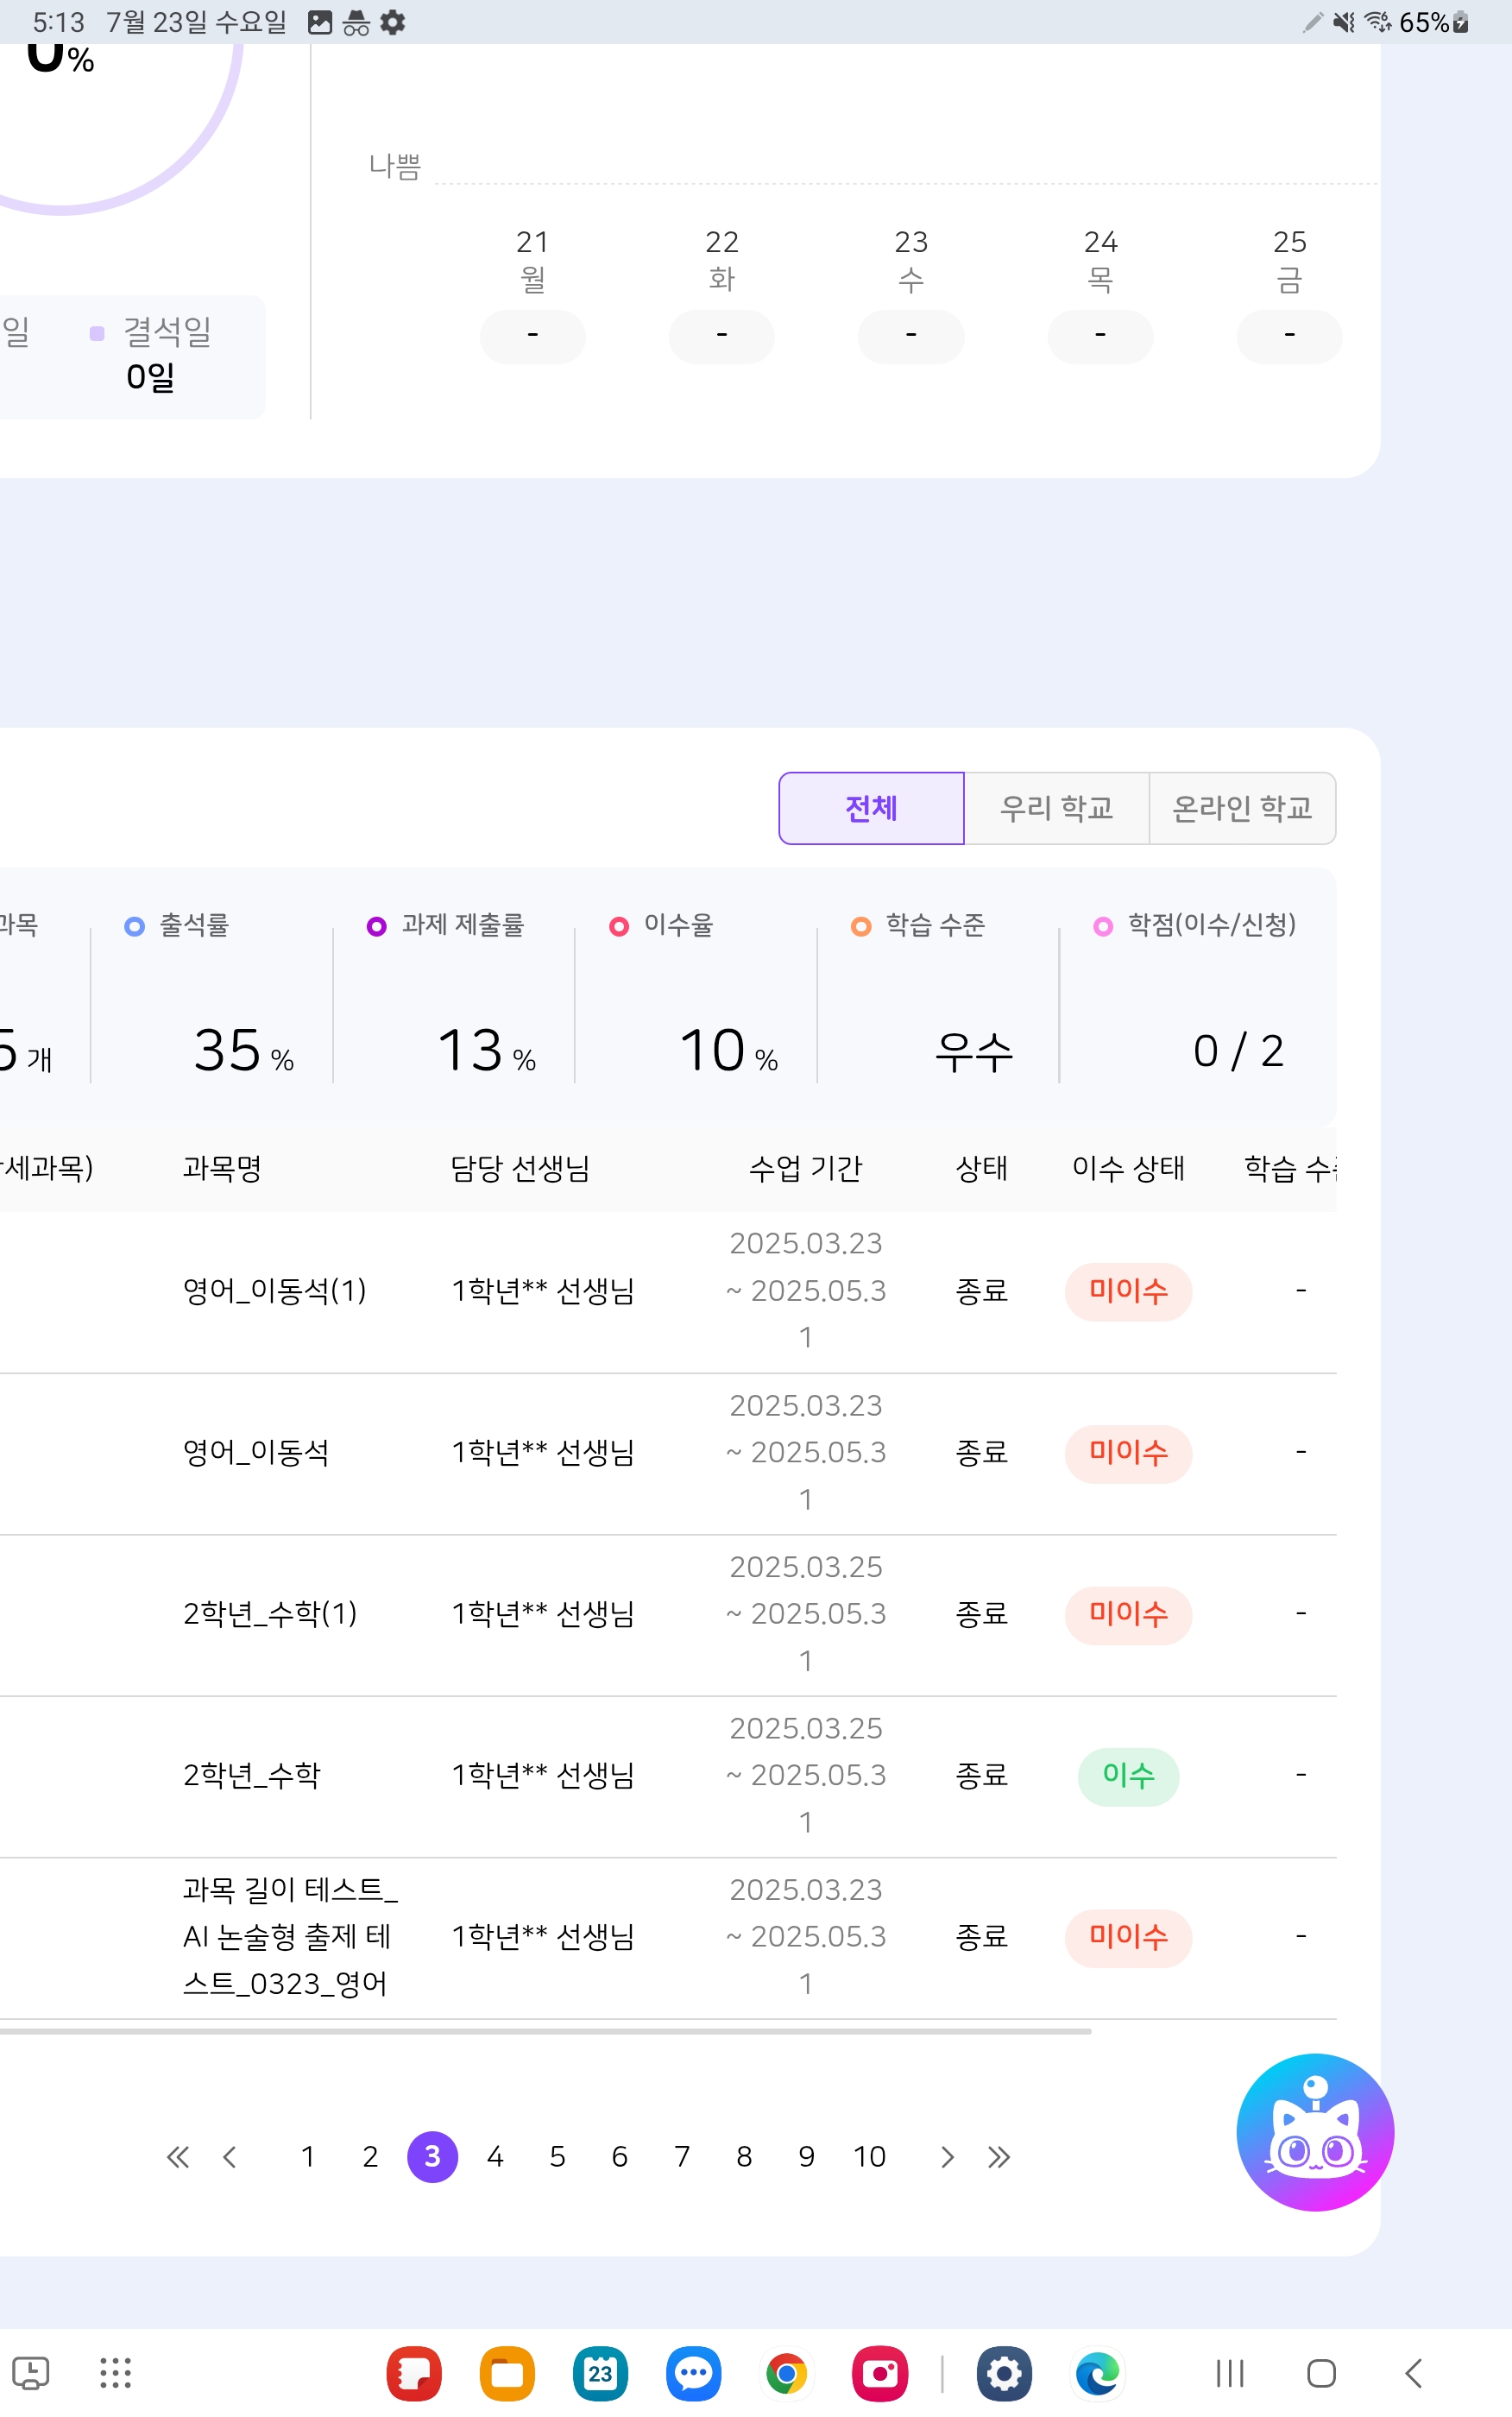Switch to the 온라인 학교 tab
This screenshot has height=2417, width=1512.
tap(1241, 808)
